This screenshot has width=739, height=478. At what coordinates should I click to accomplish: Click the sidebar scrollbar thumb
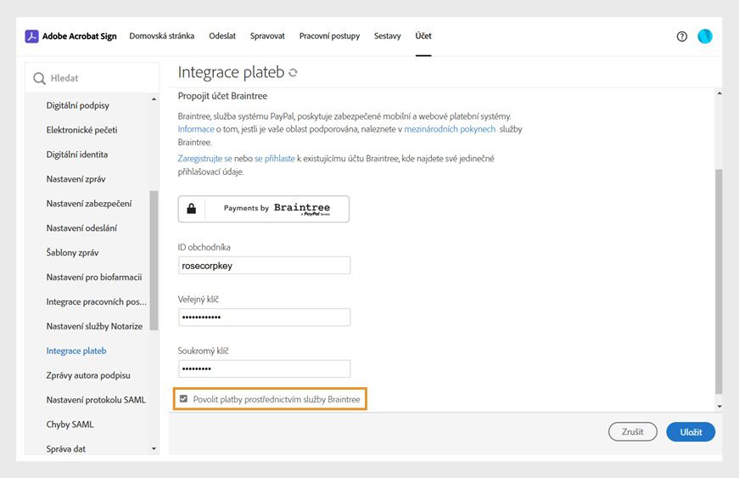coord(154,260)
